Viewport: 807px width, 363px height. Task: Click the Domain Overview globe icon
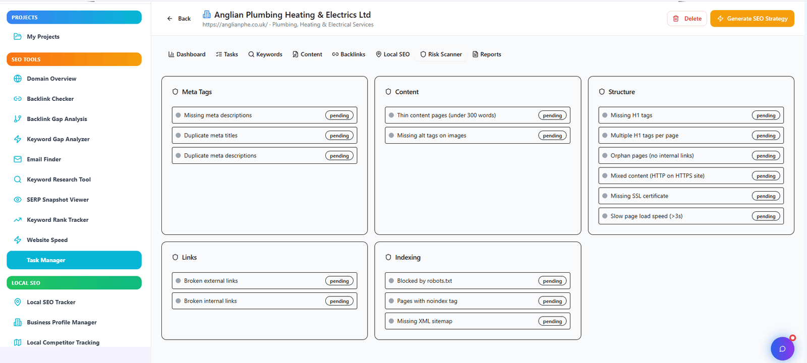tap(18, 79)
